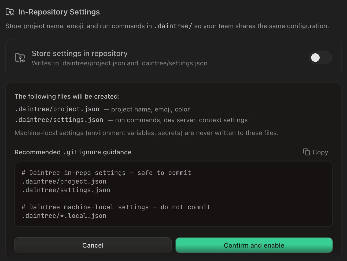Click the Store settings in repository label

click(80, 54)
